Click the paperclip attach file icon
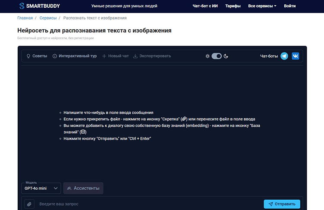 [x=29, y=204]
